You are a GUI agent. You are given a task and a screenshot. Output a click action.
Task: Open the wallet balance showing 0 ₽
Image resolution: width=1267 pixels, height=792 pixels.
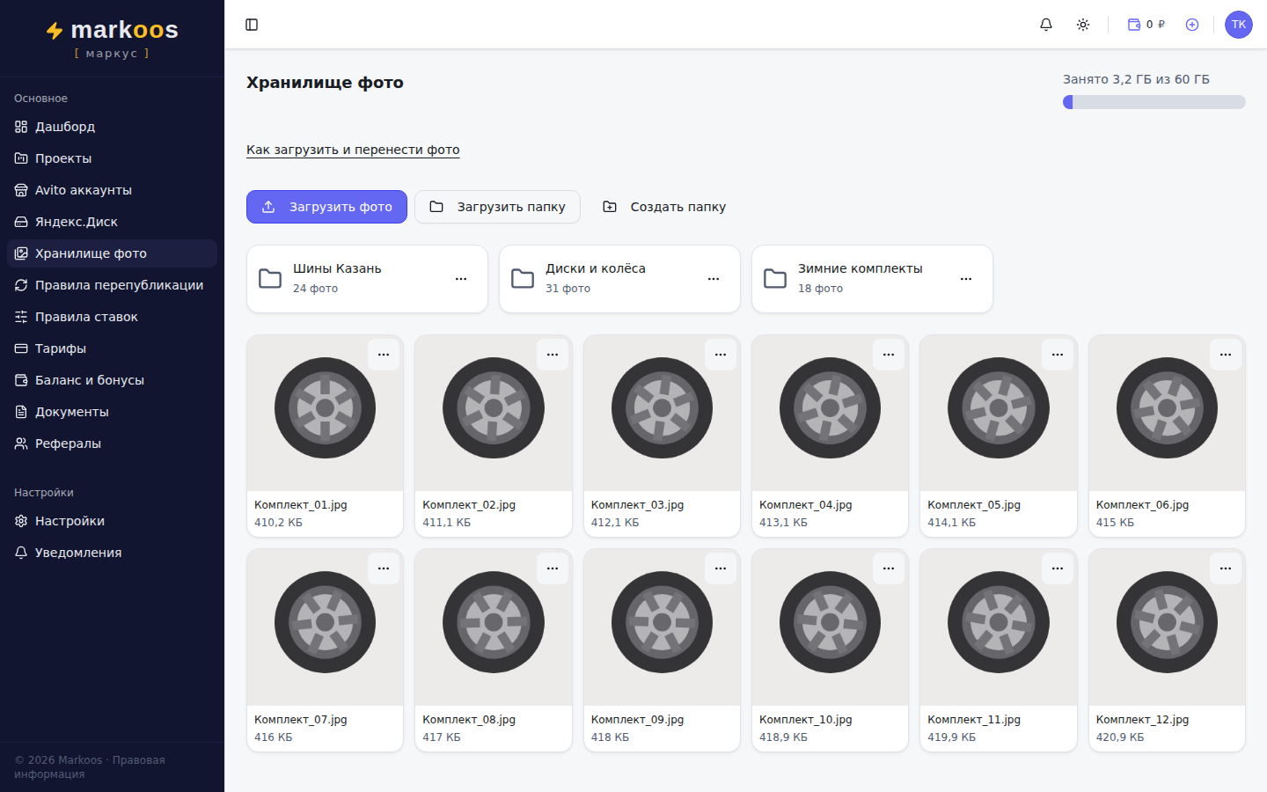(x=1146, y=25)
